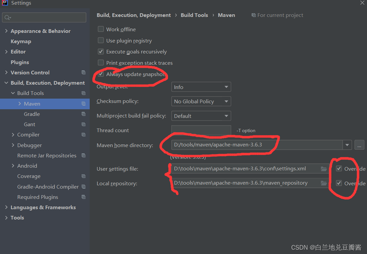367x254 pixels.
Task: Toggle Always update snapshots checkbox
Action: click(101, 74)
